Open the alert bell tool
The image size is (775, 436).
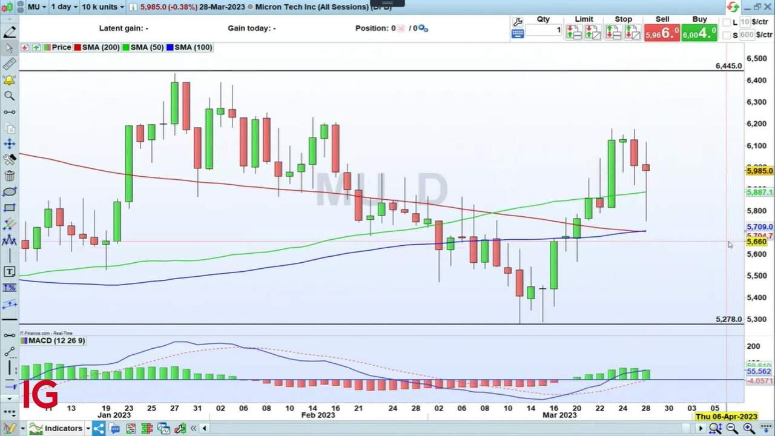(x=9, y=80)
